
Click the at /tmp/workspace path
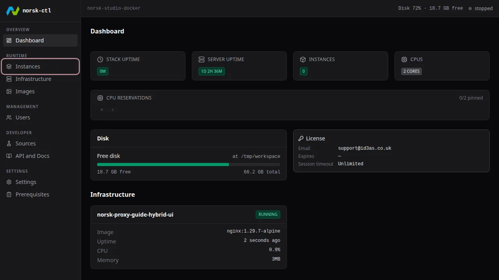click(256, 156)
